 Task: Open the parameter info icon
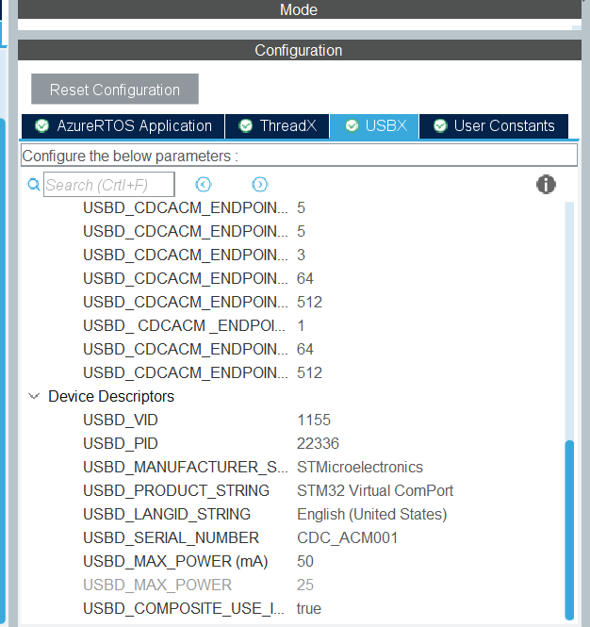click(546, 185)
